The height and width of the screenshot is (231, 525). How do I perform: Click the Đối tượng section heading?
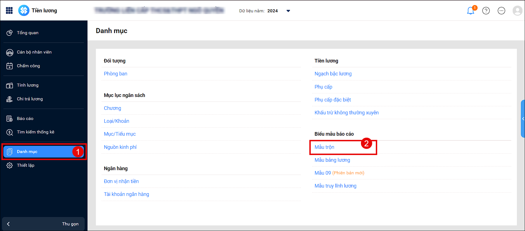(115, 61)
